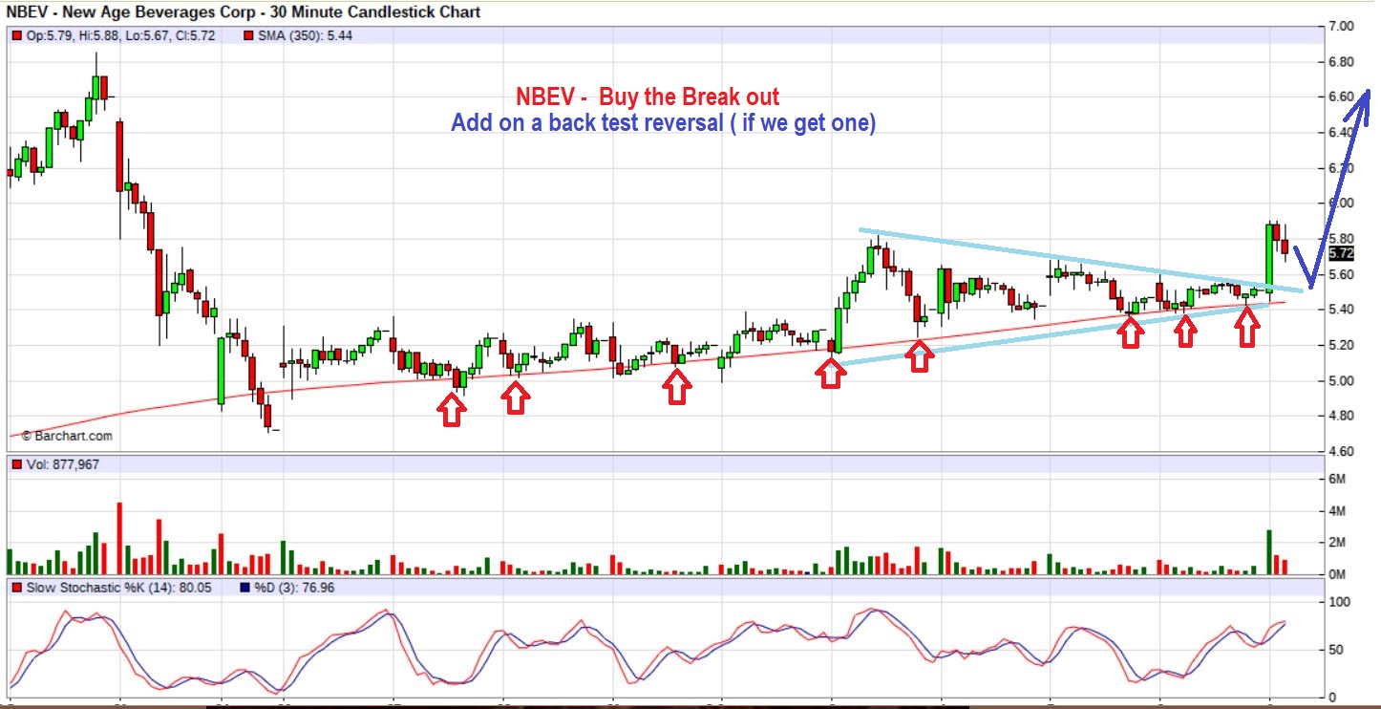Click the 6.80 price axis label

coord(1340,62)
